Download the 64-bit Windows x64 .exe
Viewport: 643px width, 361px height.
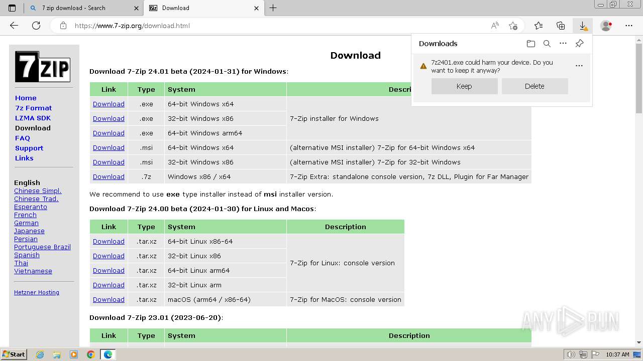109,104
